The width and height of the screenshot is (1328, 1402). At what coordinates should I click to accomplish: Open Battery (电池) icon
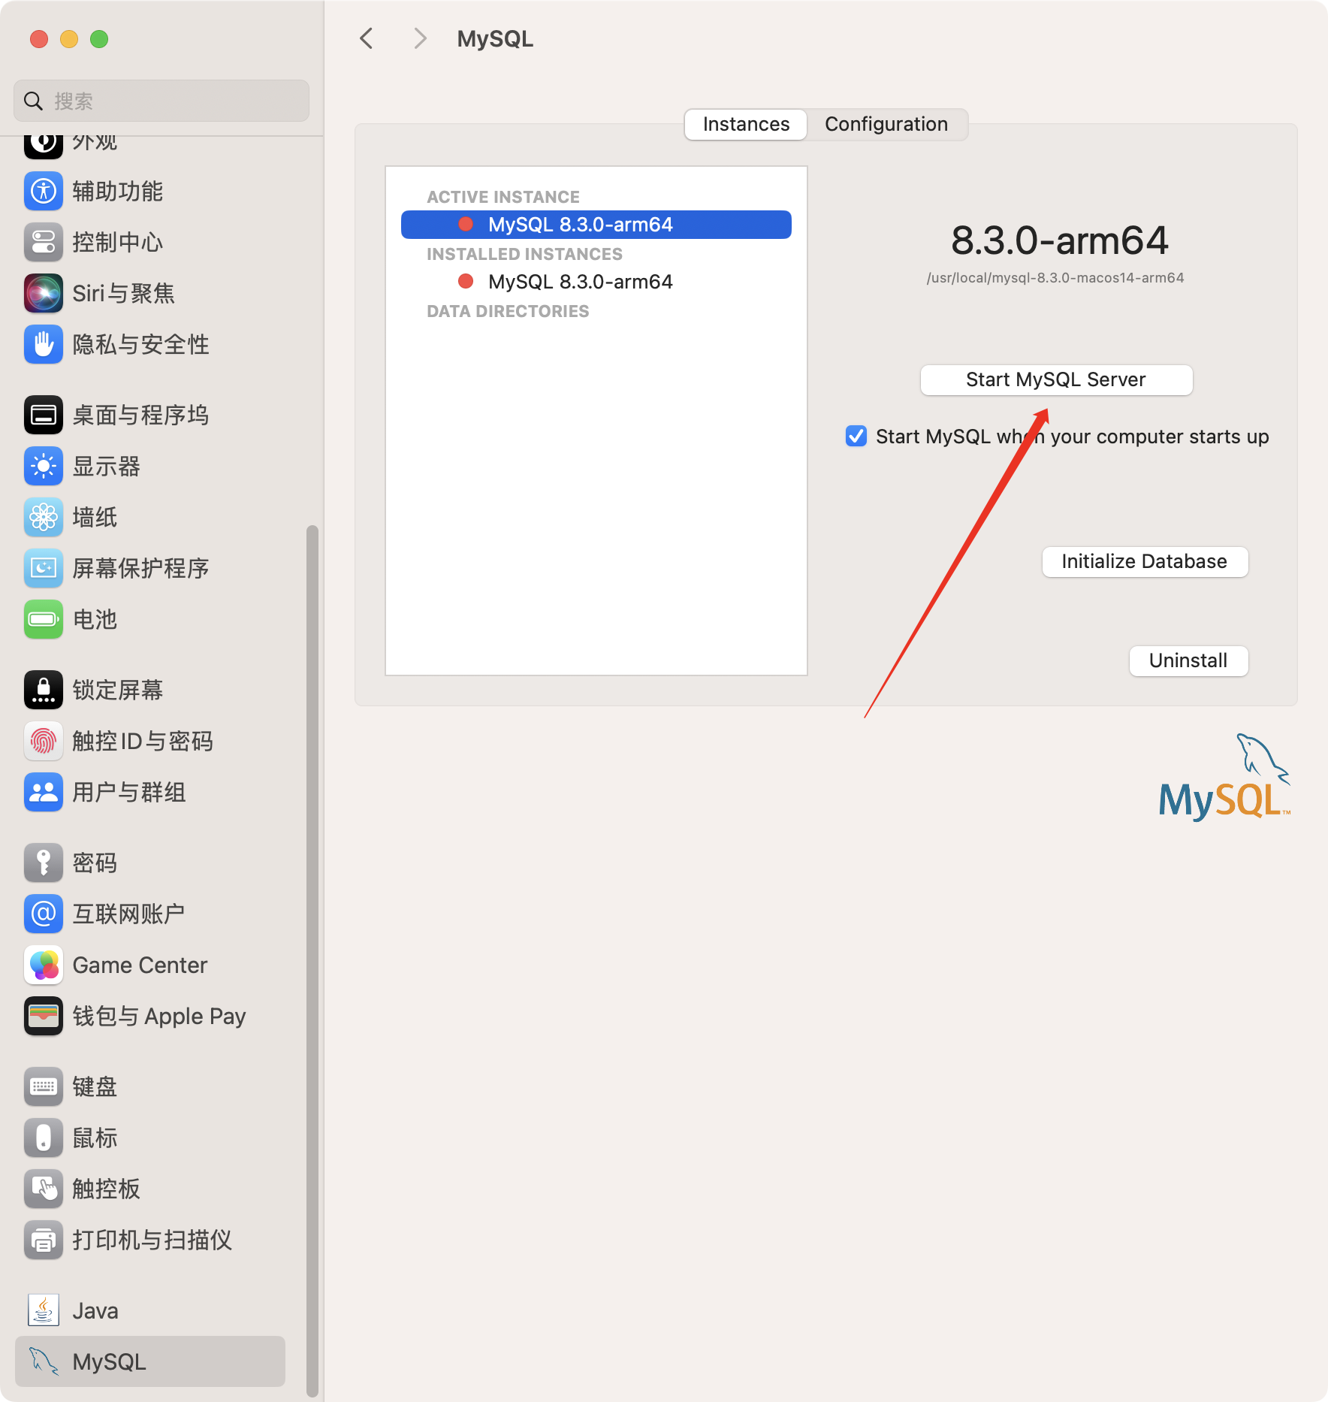[44, 619]
